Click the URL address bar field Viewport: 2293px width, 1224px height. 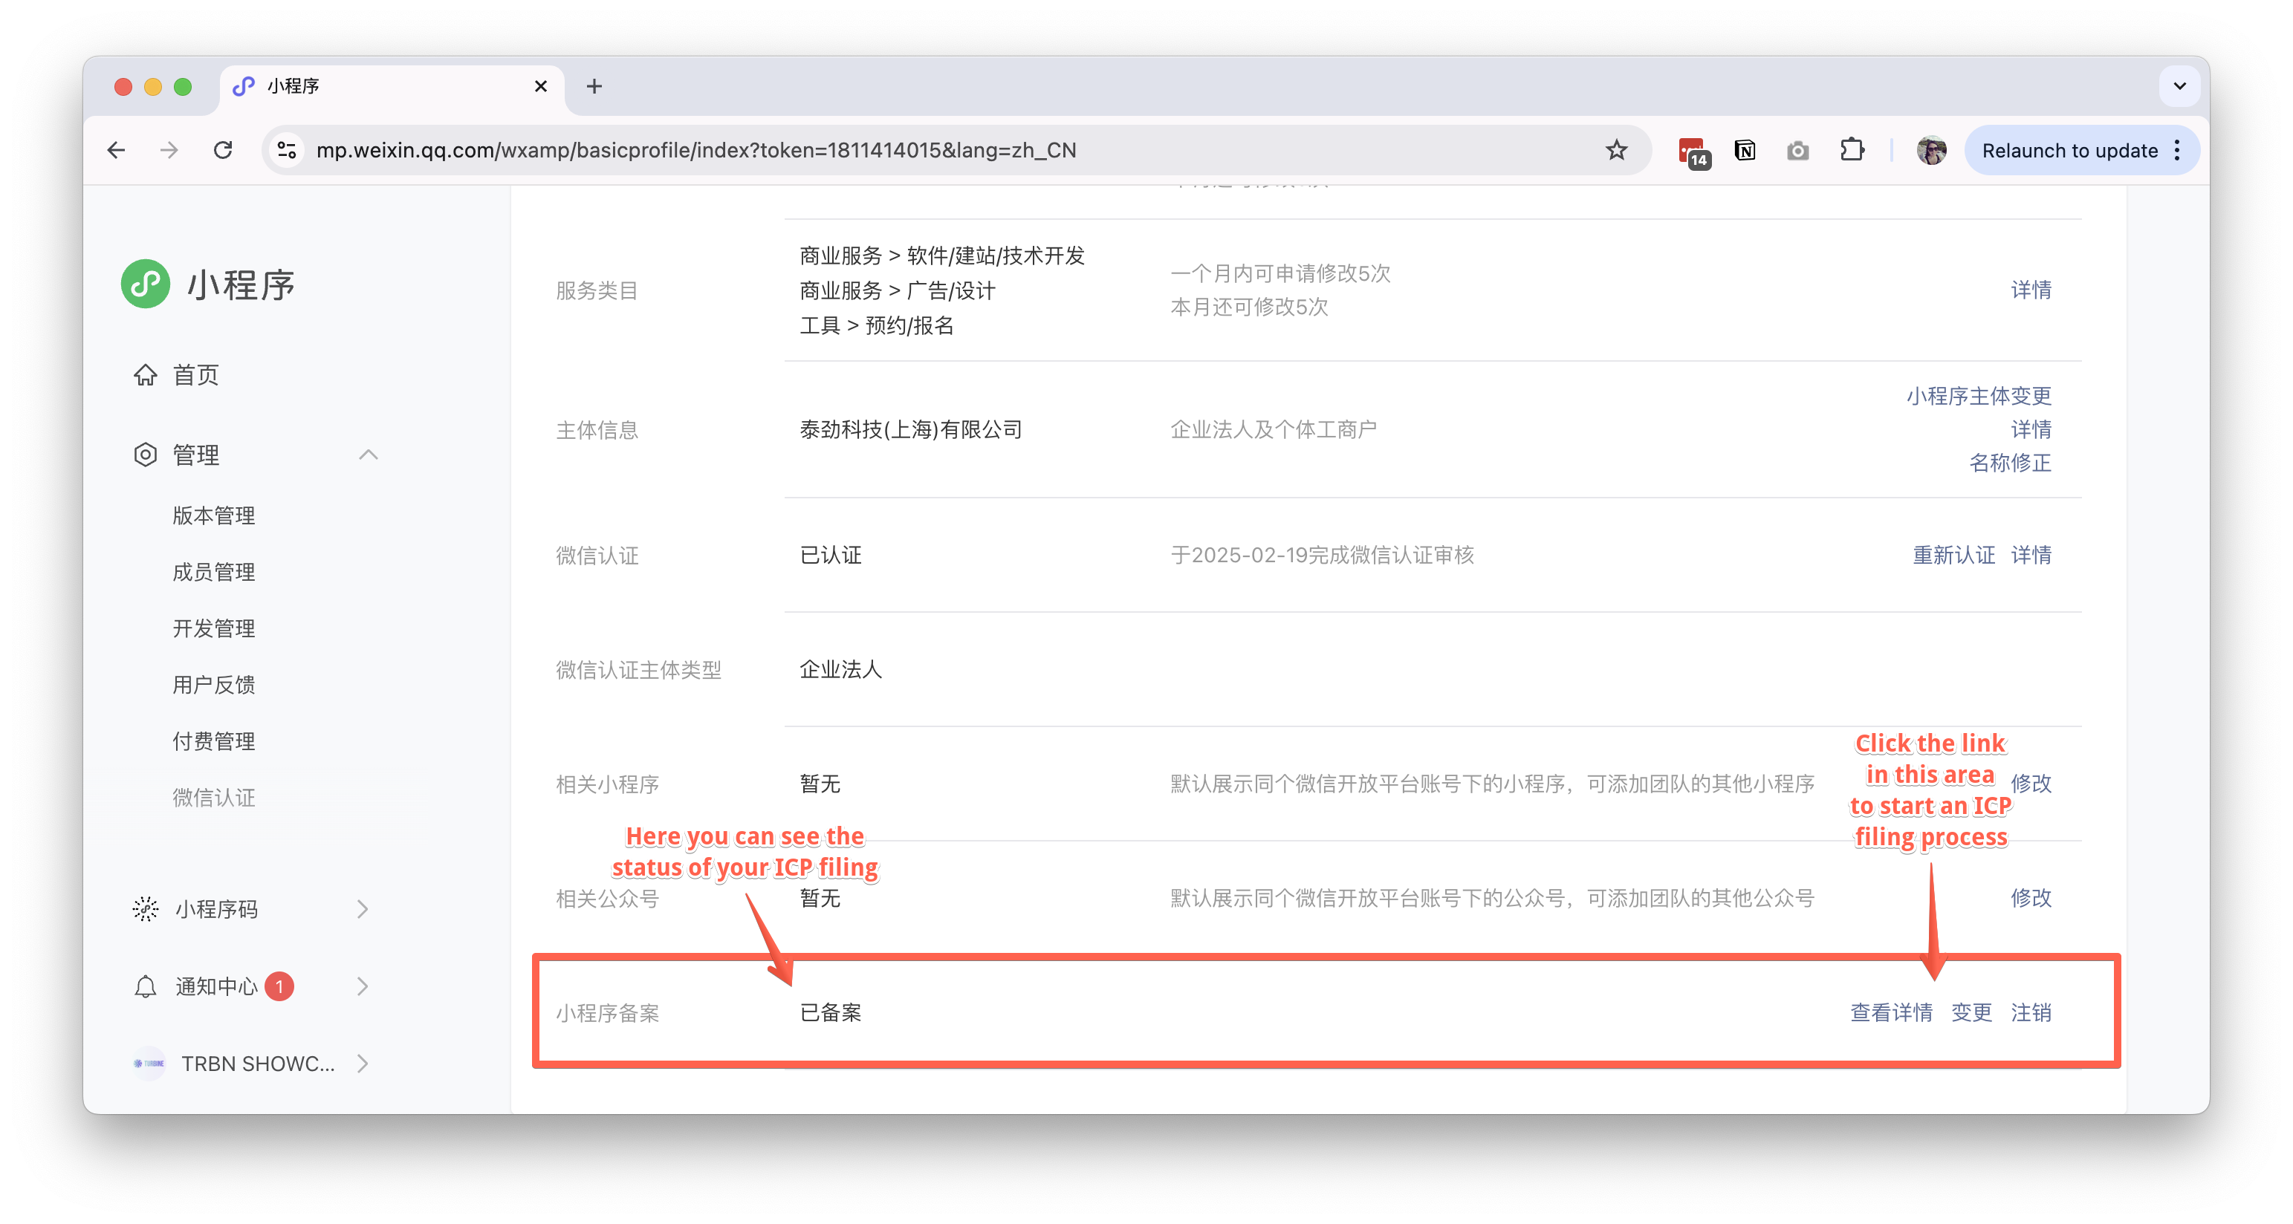[x=890, y=150]
